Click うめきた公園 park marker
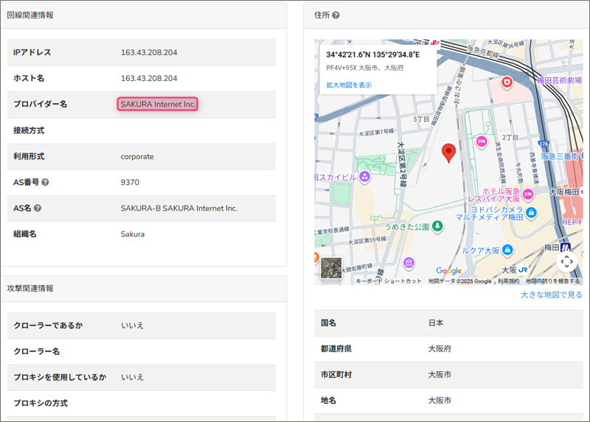This screenshot has width=590, height=422. (437, 225)
